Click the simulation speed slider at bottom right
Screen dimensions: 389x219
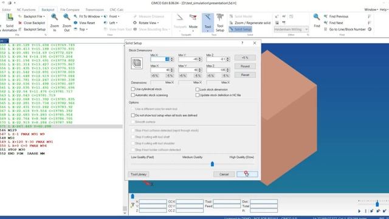tap(377, 204)
